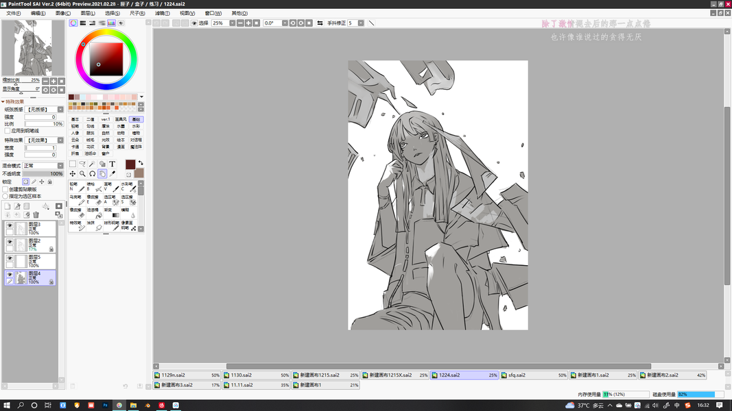The height and width of the screenshot is (411, 732).
Task: Select the 漫画 brush group
Action: pos(121,147)
